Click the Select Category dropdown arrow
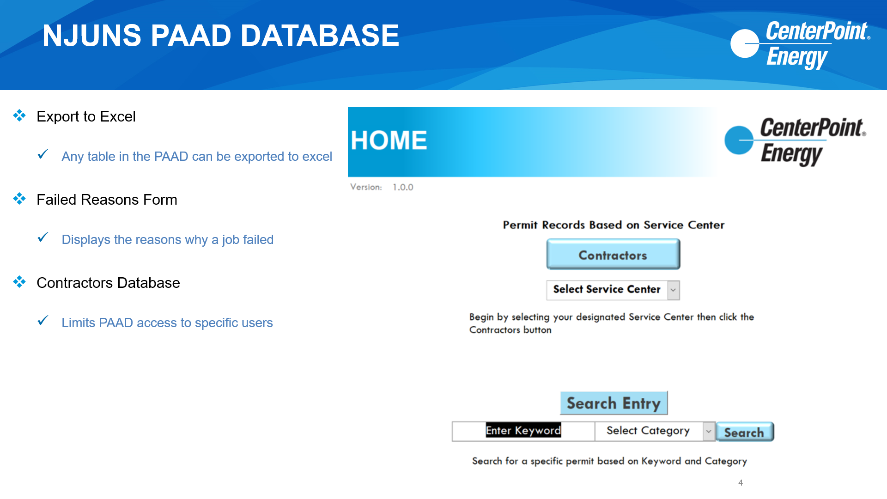Viewport: 887px width, 499px height. point(709,432)
